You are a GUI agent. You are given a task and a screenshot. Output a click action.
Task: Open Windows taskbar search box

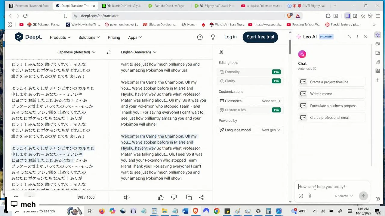coord(38,211)
